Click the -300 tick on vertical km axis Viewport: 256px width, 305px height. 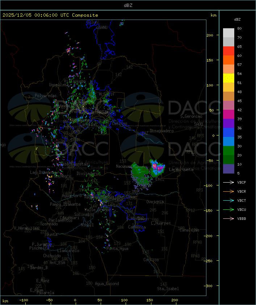(x=209, y=286)
